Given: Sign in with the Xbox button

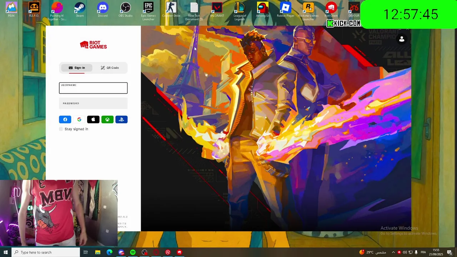Looking at the screenshot, I should tap(107, 120).
